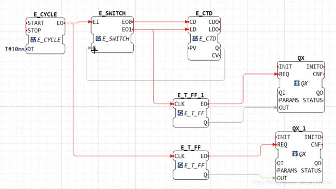This screenshot has width=336, height=189.
Task: Click the CLK input of E_T_FF_1
Action: (x=179, y=104)
